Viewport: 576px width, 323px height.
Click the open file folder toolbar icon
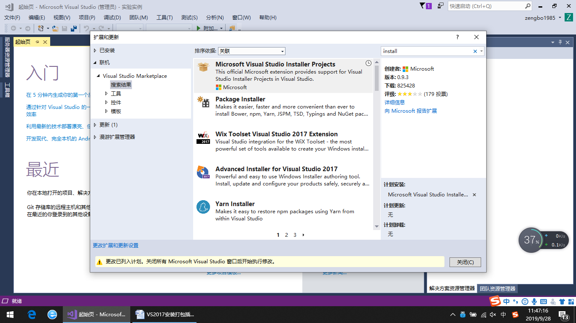[x=55, y=29]
